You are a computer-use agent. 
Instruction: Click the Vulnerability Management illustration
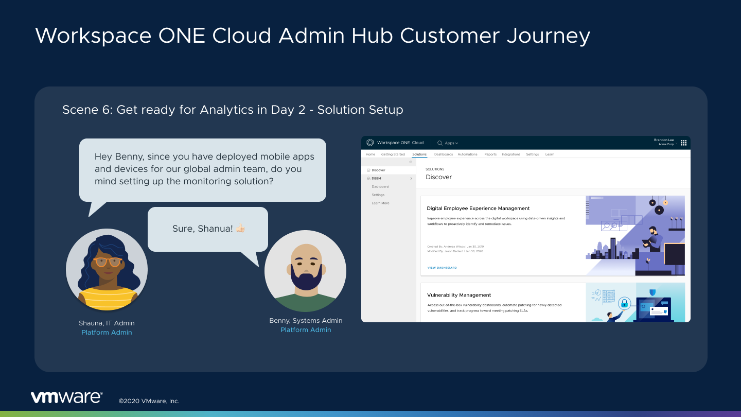(636, 303)
